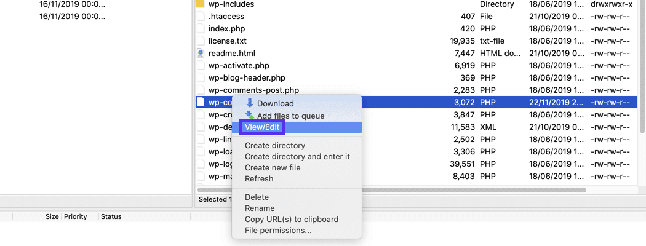Select Create directory and enter it
646x246 pixels.
pos(297,157)
